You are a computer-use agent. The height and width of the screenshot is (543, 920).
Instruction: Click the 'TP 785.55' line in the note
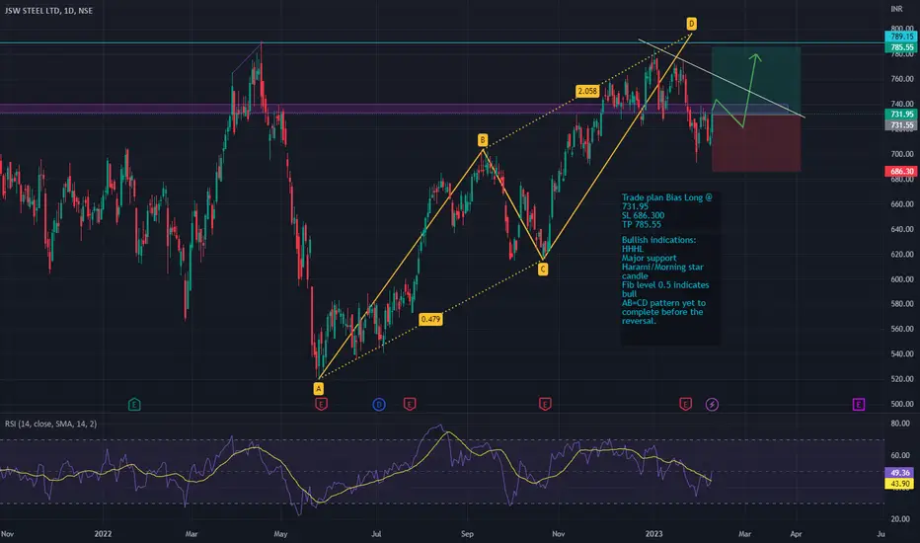pyautogui.click(x=642, y=224)
